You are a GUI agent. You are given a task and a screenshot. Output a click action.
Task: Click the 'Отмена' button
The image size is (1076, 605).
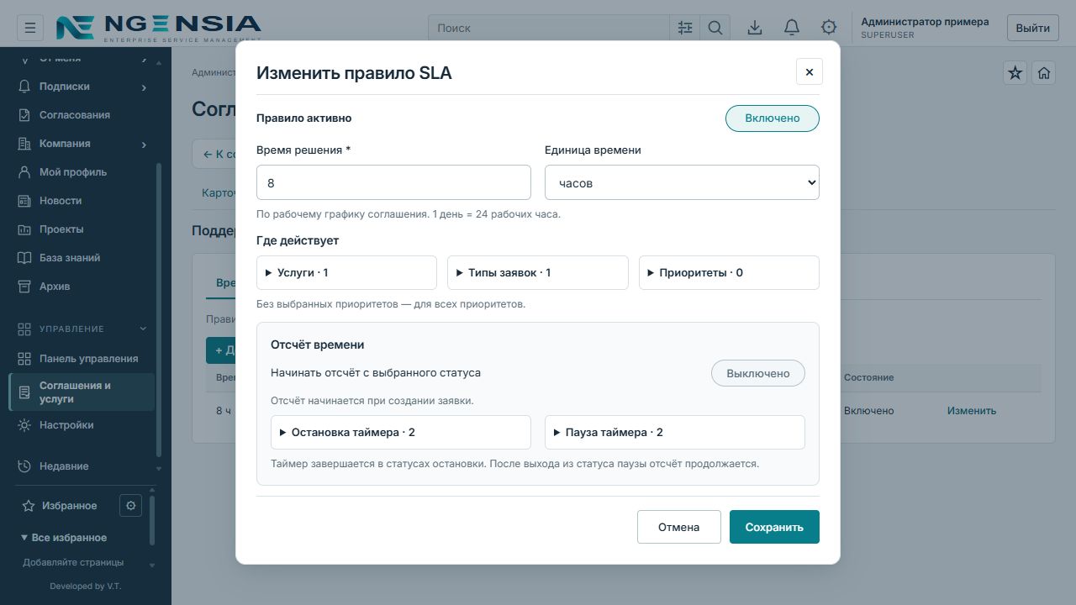tap(678, 527)
